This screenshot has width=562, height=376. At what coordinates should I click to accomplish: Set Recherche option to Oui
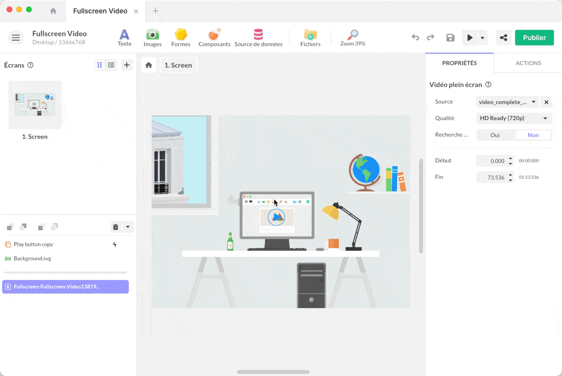[x=495, y=135]
